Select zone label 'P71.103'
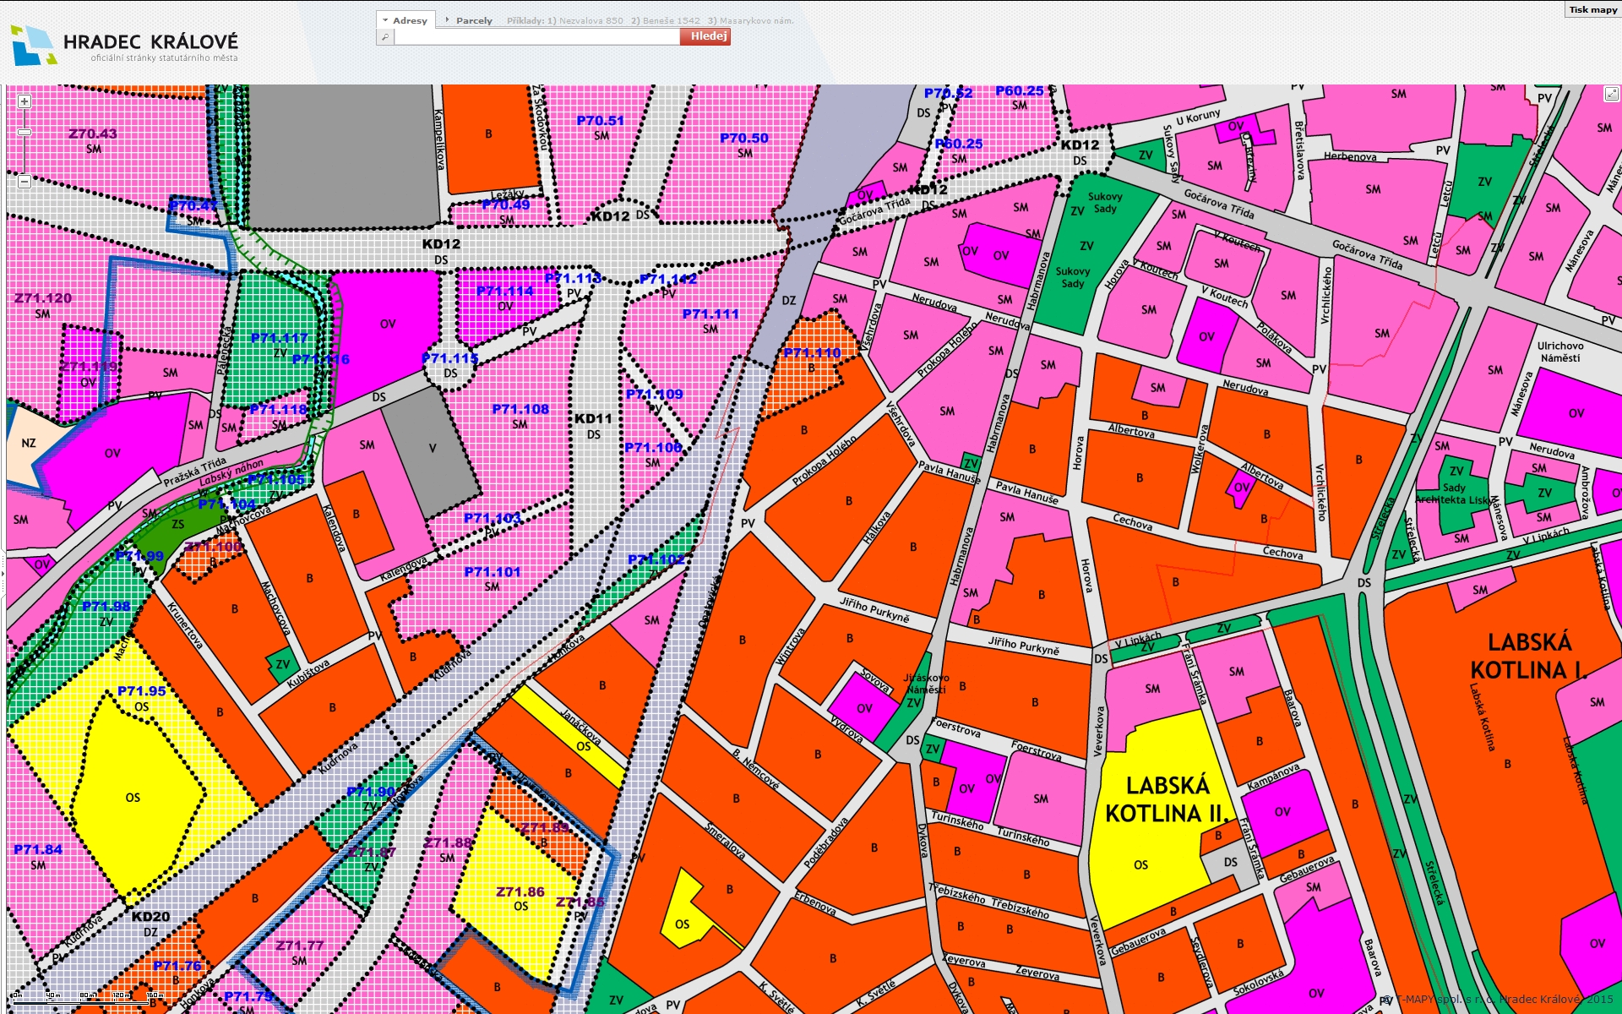The image size is (1622, 1014). point(493,518)
